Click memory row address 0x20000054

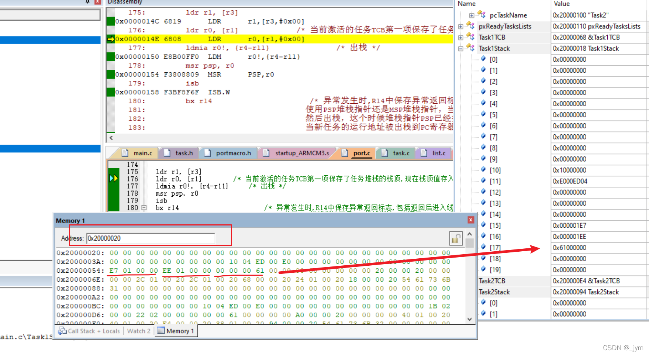80,270
